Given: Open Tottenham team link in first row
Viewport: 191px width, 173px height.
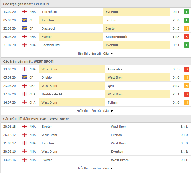Looking at the screenshot, I should 49,12.
